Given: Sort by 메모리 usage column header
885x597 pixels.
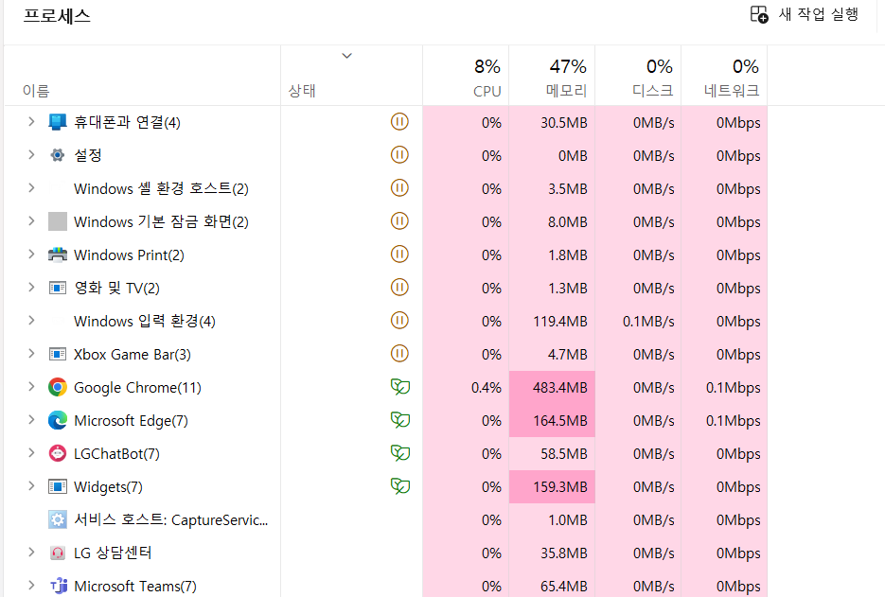Looking at the screenshot, I should coord(552,76).
